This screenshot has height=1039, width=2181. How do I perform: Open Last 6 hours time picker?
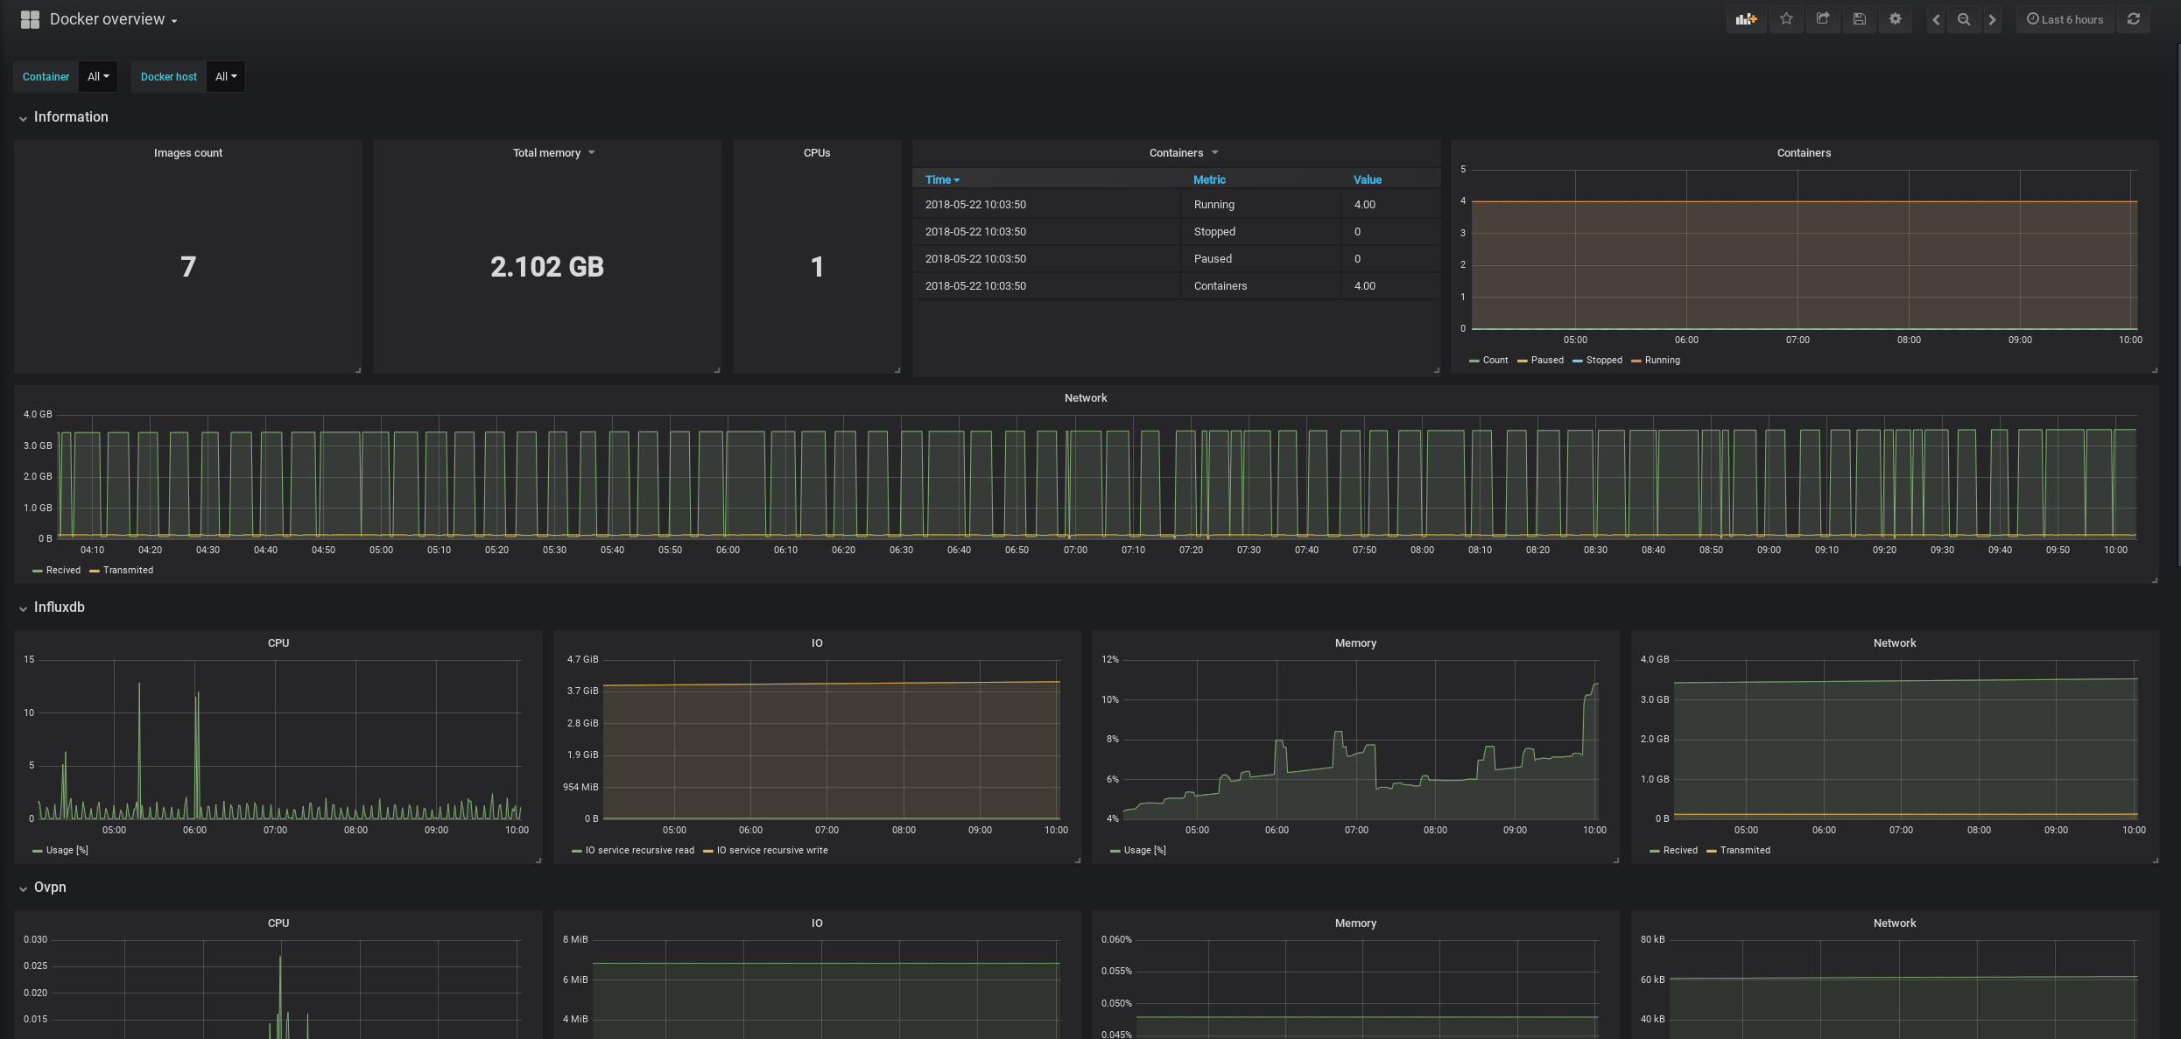(2065, 19)
